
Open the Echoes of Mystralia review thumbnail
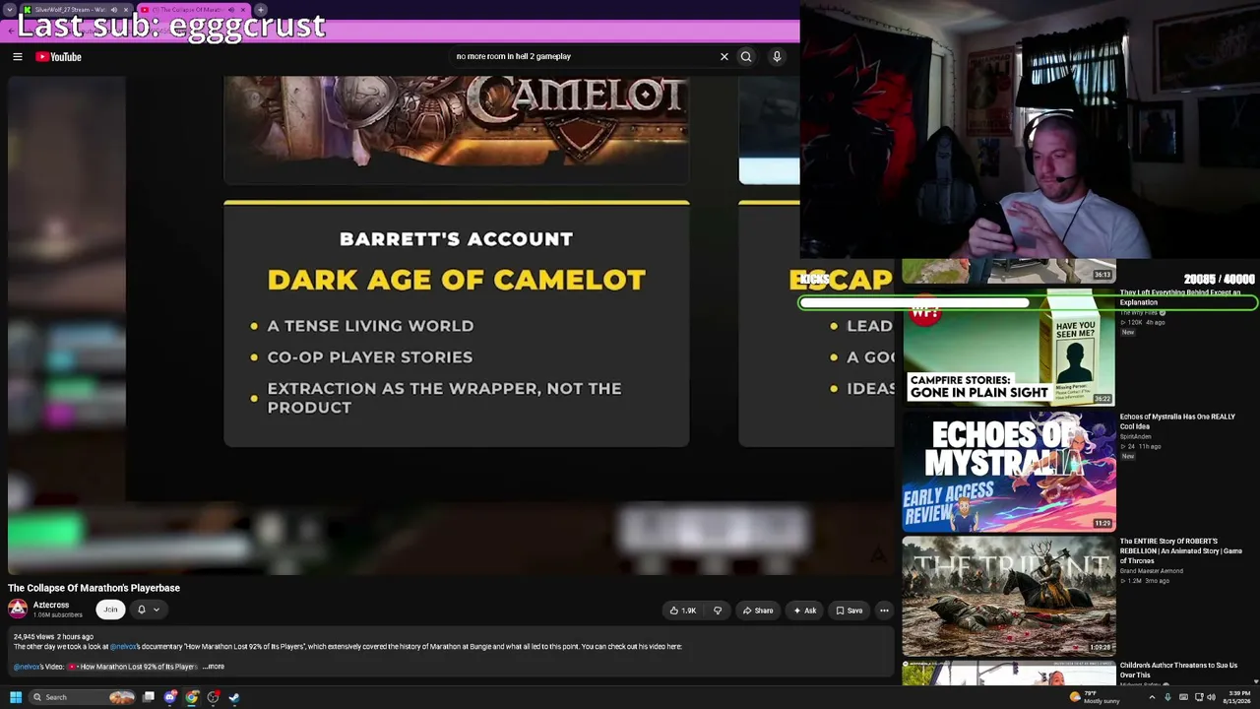[x=1009, y=472]
